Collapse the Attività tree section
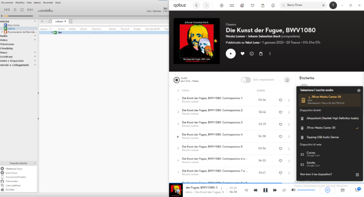The width and height of the screenshot is (364, 197). pyautogui.click(x=35, y=21)
